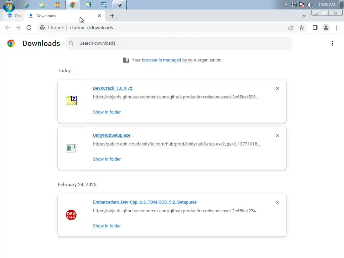Click the Embarcadero githubusercontent source URL
The width and height of the screenshot is (344, 258).
pyautogui.click(x=176, y=211)
